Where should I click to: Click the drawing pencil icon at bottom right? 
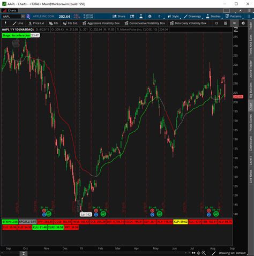214,253
